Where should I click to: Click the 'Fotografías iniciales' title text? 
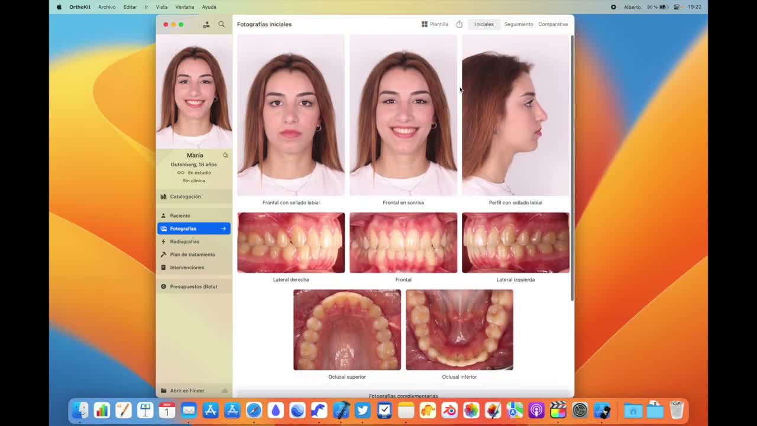tap(264, 24)
